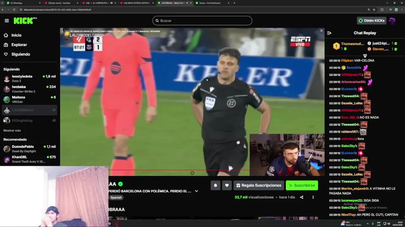Click the Obtén KICKs button
Viewport: 405px width, 227px height.
[x=371, y=20]
